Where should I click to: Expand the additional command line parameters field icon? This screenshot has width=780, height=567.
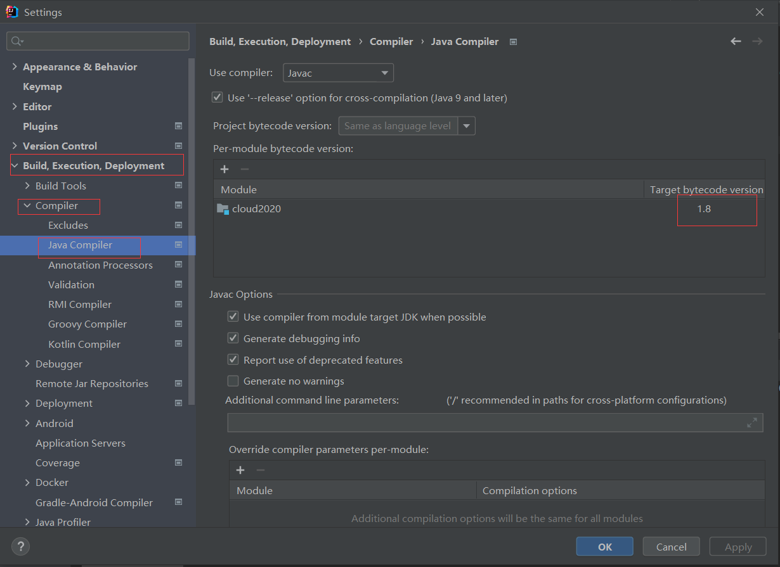tap(752, 423)
